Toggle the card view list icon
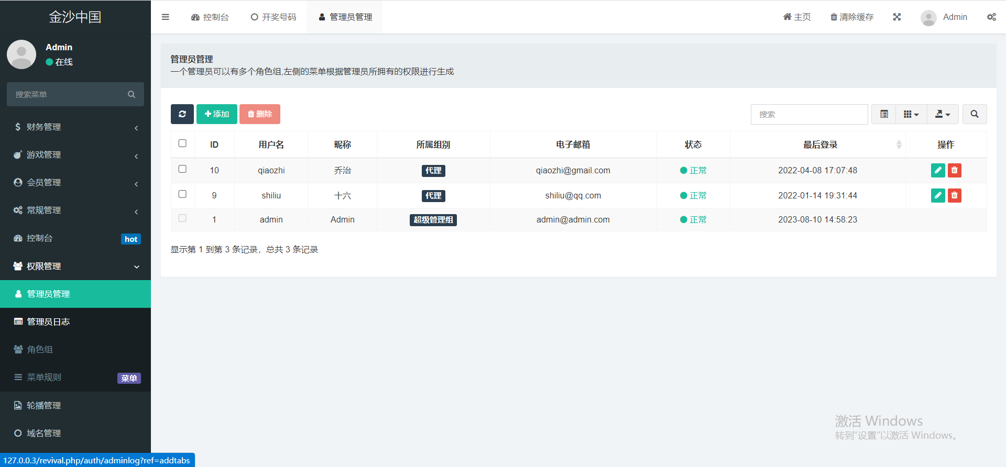The width and height of the screenshot is (1006, 467). (x=884, y=114)
